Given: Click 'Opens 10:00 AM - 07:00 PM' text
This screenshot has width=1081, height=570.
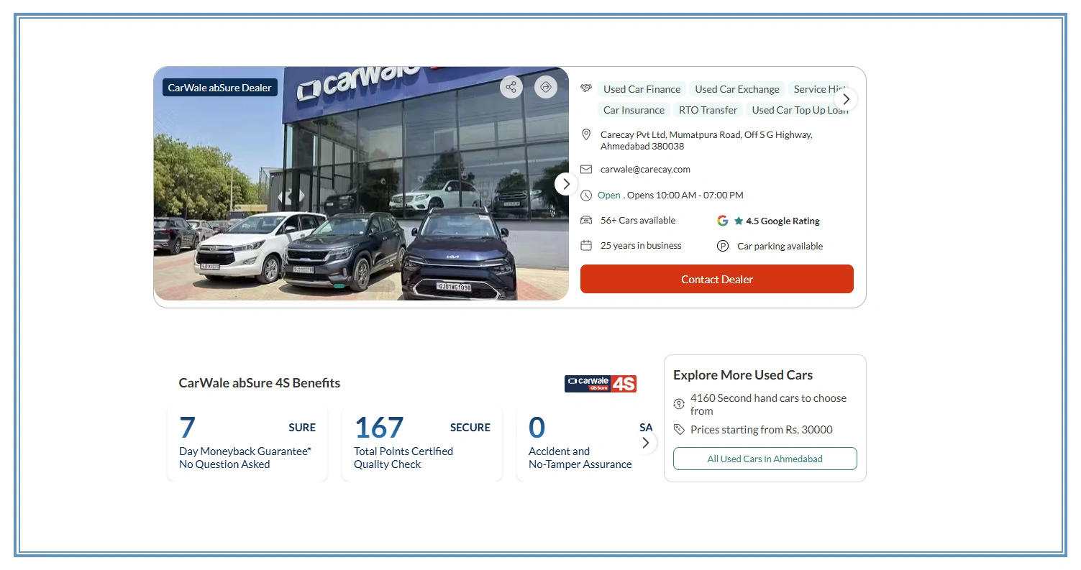Looking at the screenshot, I should click(x=685, y=196).
